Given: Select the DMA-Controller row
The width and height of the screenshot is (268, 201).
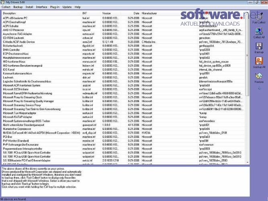Looking at the screenshot, I should point(123,50).
